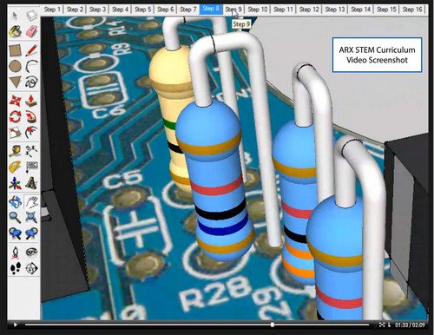Select the Pan hand tool

pos(31,202)
